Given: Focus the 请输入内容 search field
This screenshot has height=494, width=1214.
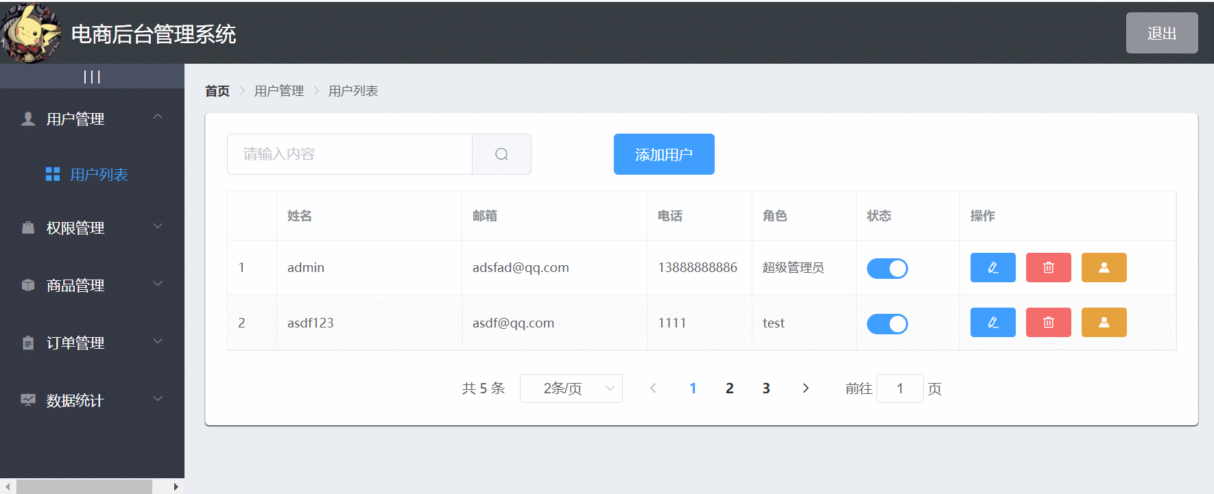Looking at the screenshot, I should click(350, 154).
